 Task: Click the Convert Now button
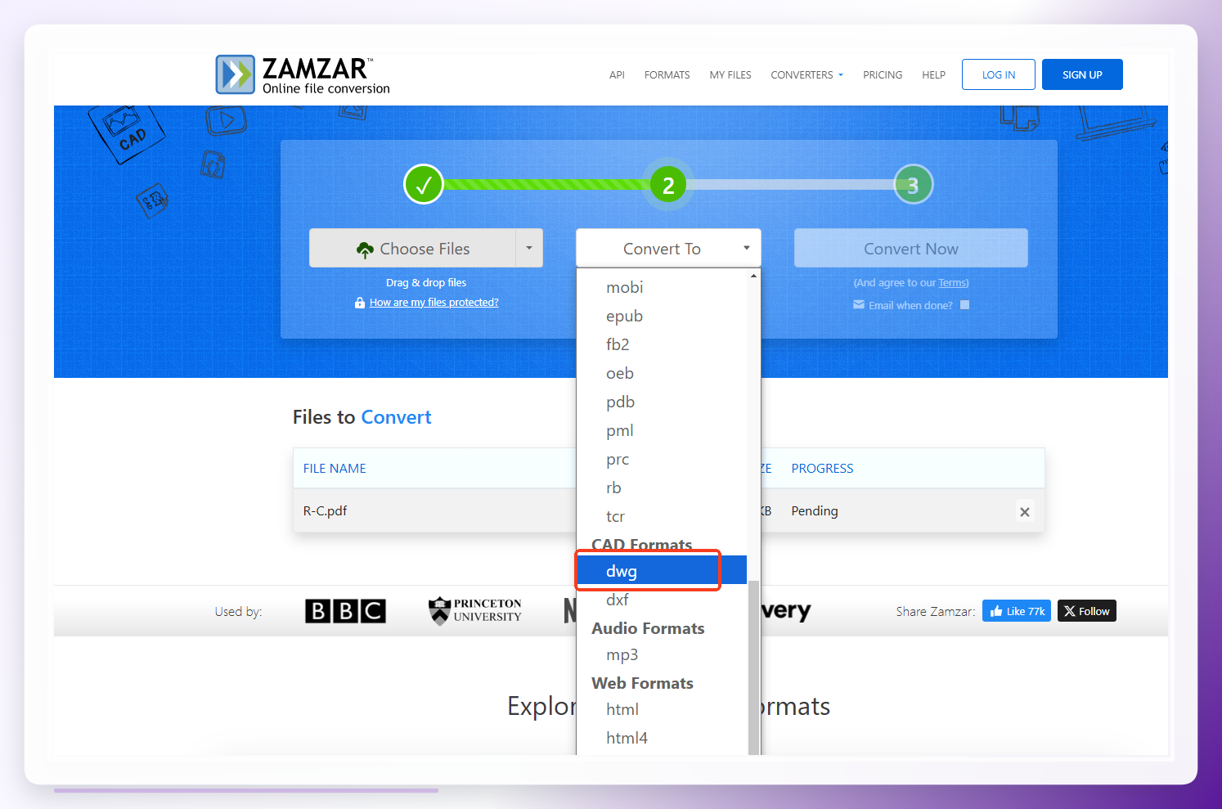point(911,248)
